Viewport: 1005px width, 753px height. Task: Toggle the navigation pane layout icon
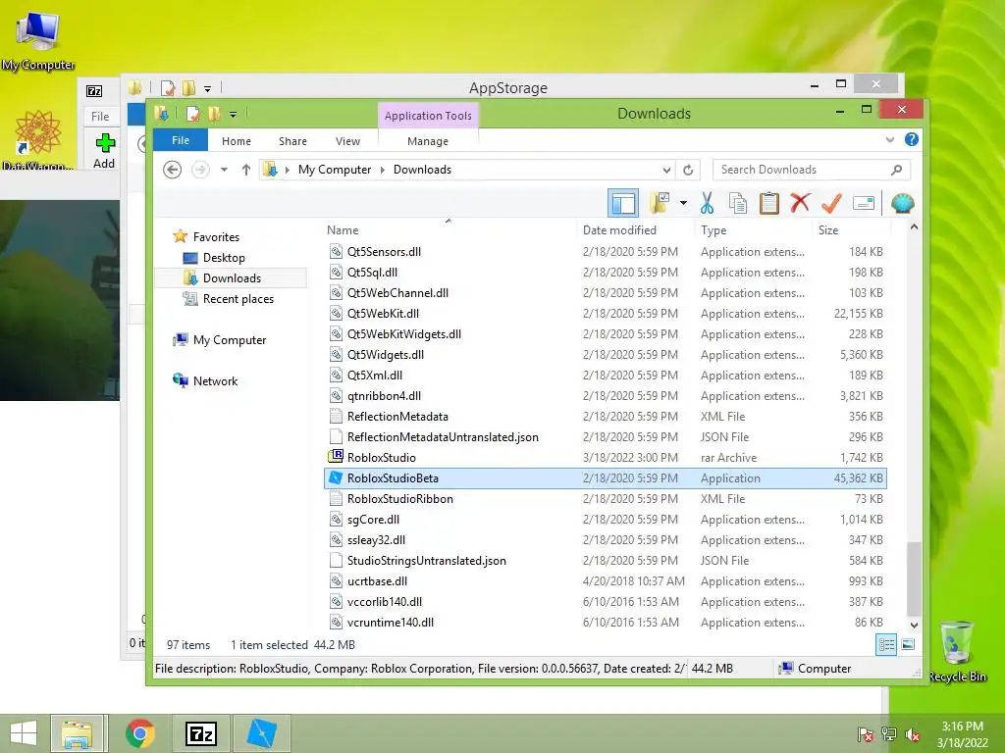pyautogui.click(x=623, y=203)
